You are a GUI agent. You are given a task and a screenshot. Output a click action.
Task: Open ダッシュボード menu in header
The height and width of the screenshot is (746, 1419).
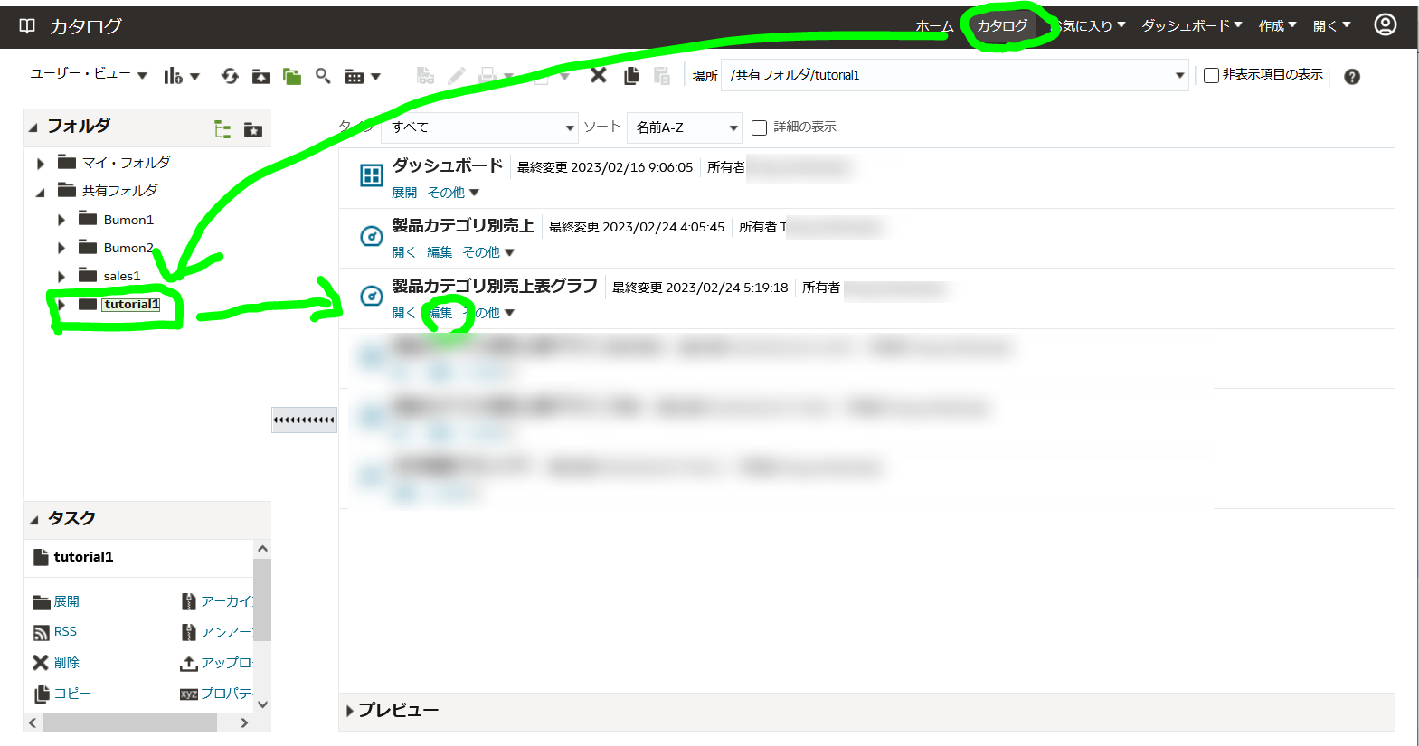point(1191,25)
